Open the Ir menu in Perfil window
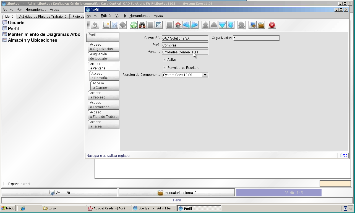This screenshot has width=355, height=213. [125, 16]
